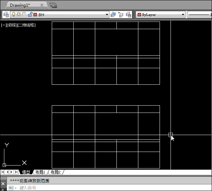This screenshot has width=212, height=191.
Task: Toggle the BH layer padlock
Action: pyautogui.click(x=30, y=15)
